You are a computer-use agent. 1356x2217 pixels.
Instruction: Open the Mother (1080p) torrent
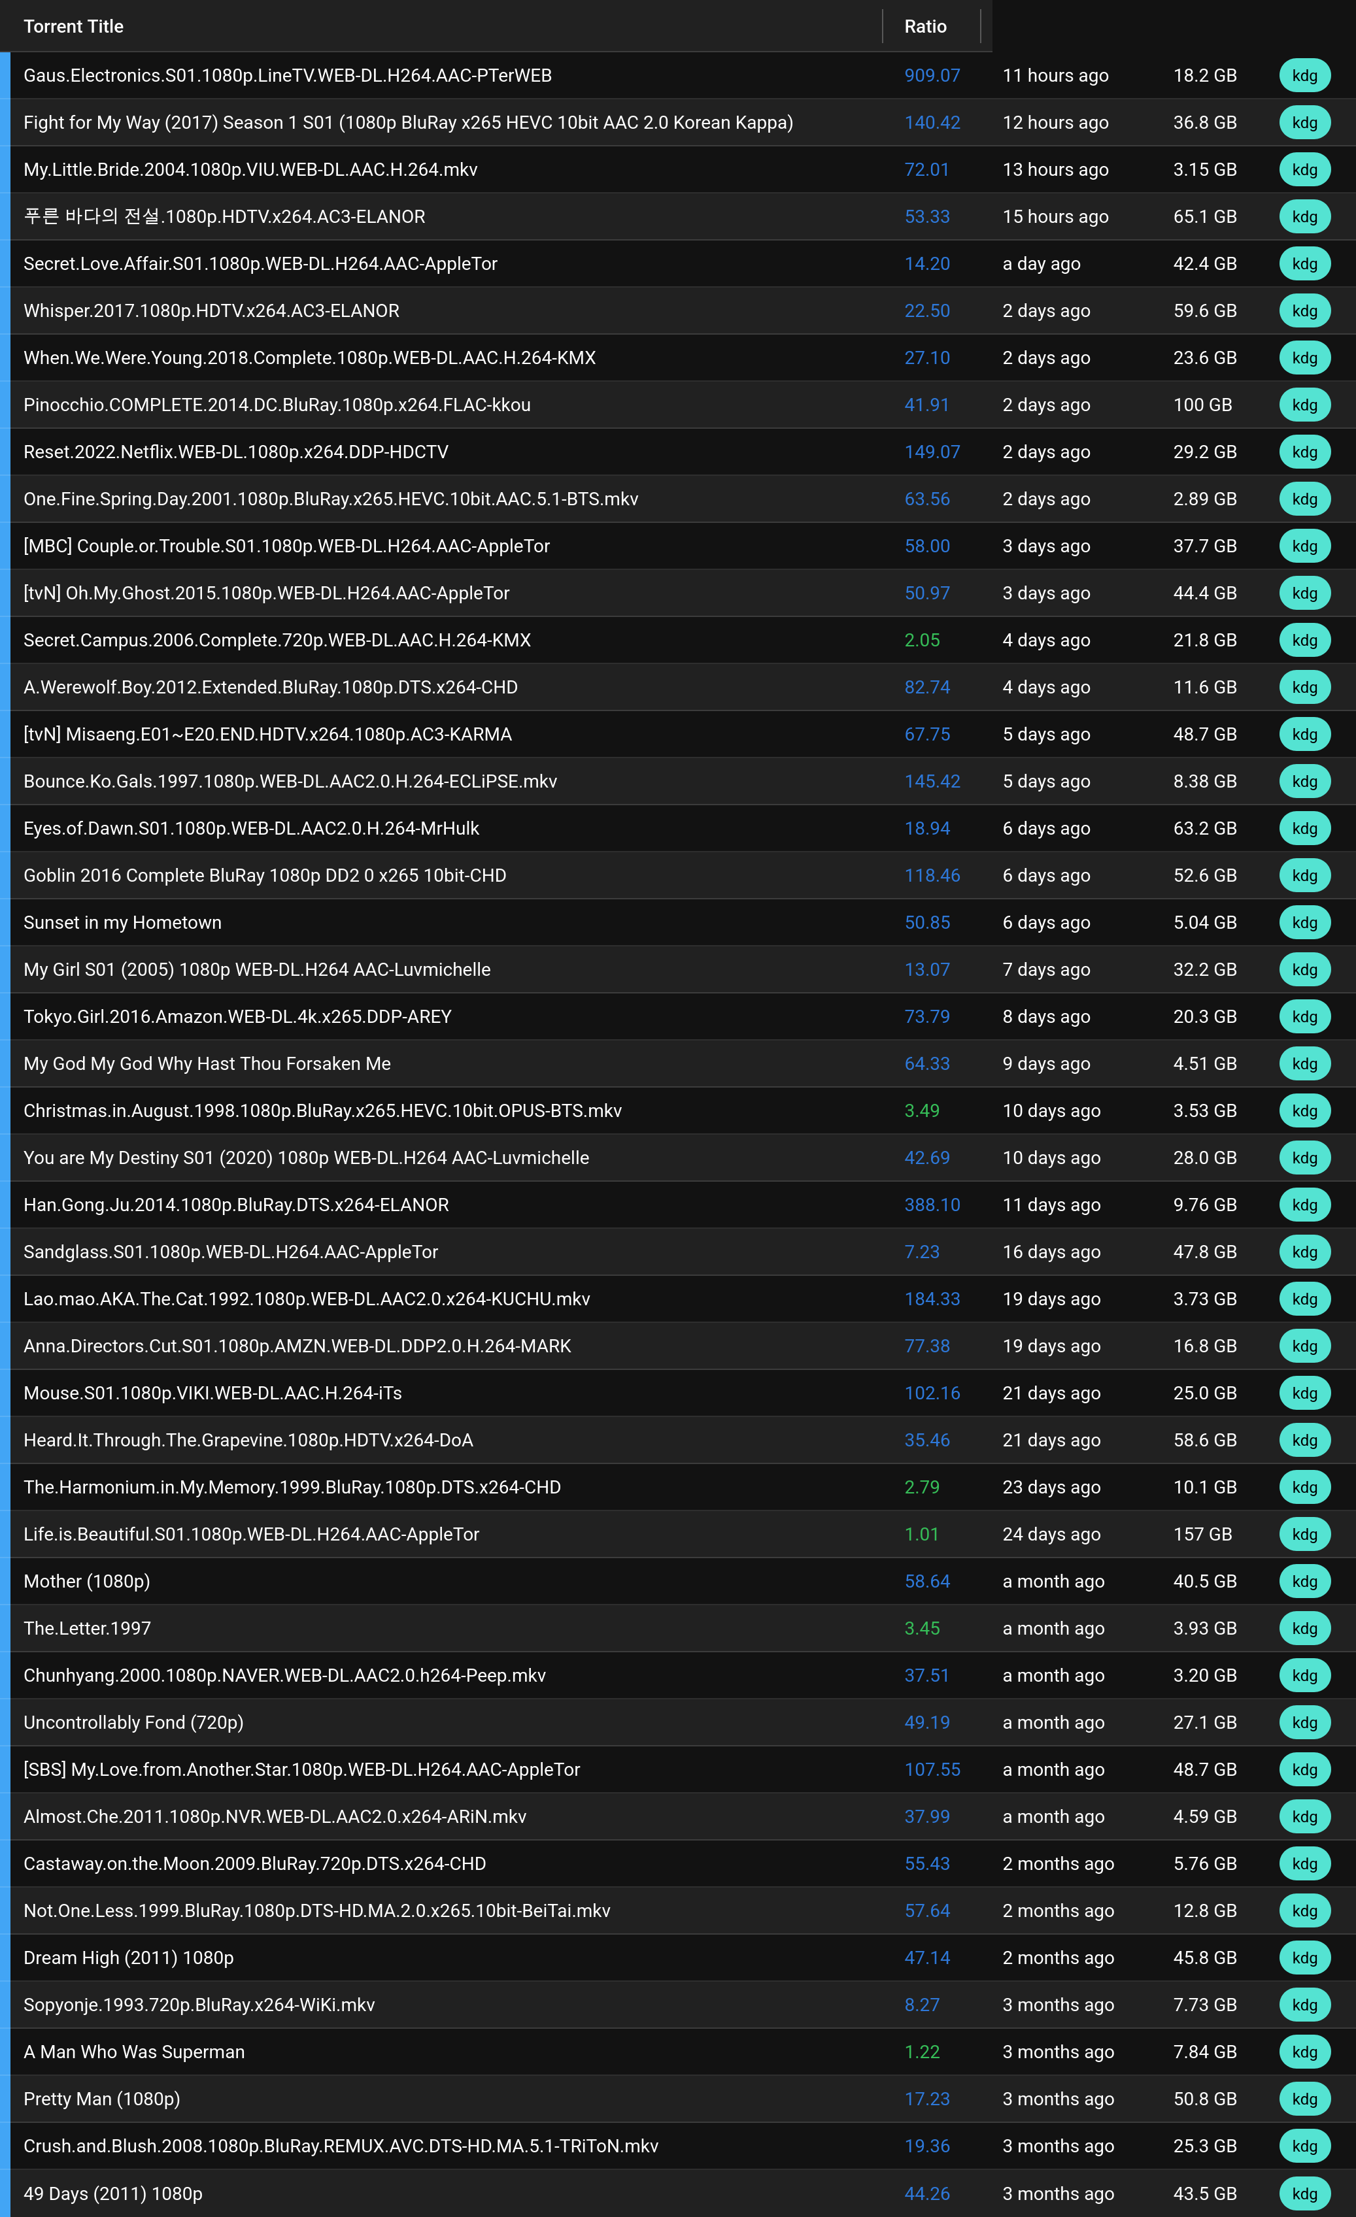[x=86, y=1581]
